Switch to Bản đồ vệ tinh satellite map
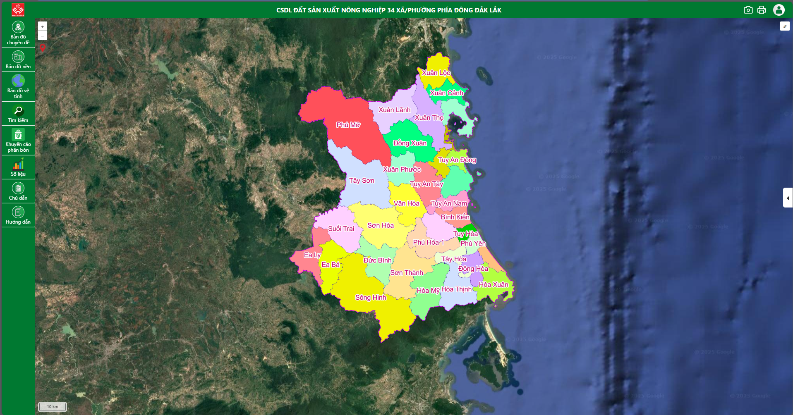 (x=18, y=86)
